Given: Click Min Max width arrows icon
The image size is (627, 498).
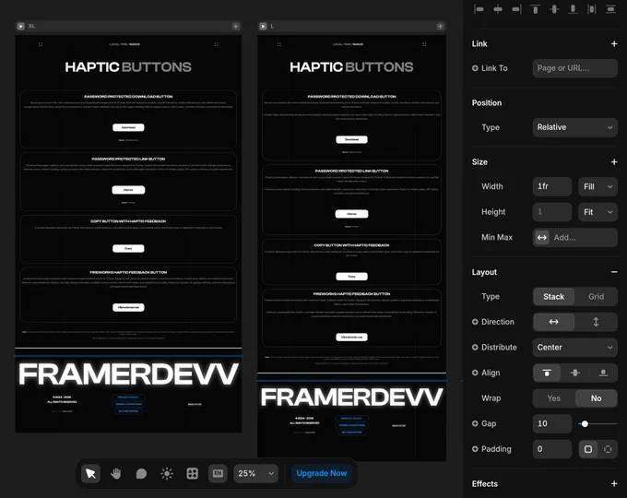Looking at the screenshot, I should (x=542, y=238).
